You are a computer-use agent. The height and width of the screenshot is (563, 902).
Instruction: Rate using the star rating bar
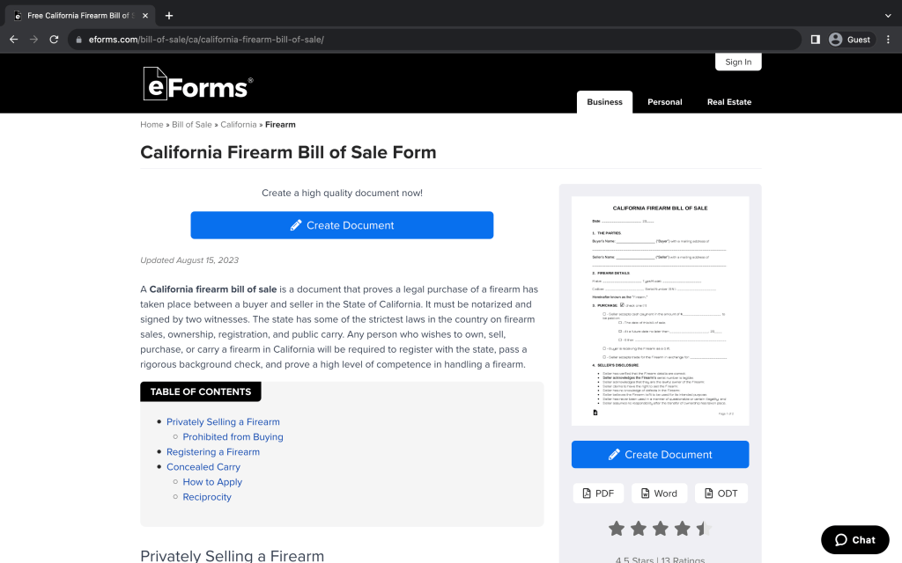tap(660, 529)
